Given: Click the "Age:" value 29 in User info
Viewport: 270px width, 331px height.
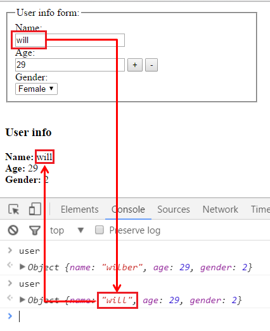Looking at the screenshot, I should point(33,168).
